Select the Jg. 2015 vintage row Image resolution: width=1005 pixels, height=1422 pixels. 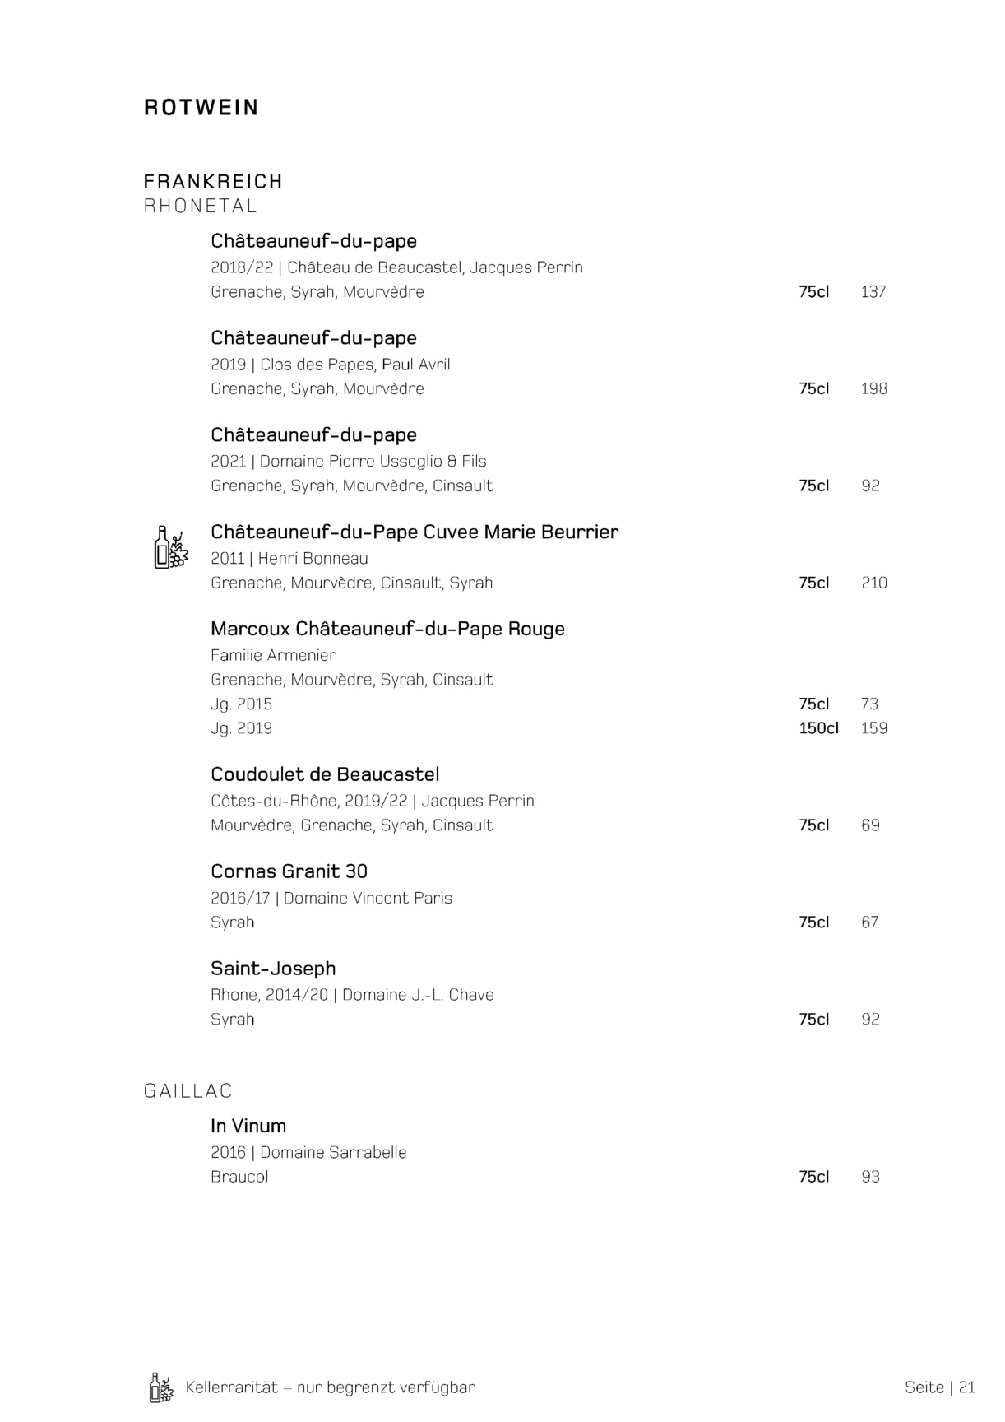pos(241,704)
